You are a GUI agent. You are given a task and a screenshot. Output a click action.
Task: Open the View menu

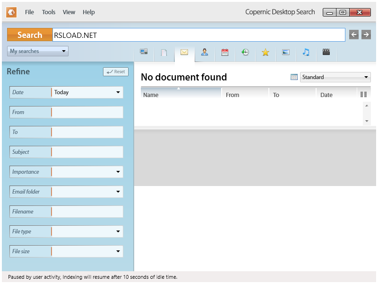(69, 12)
